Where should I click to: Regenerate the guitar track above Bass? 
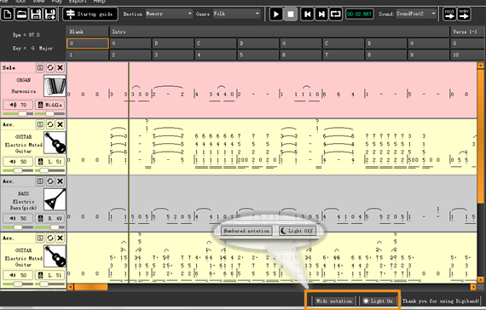50,124
